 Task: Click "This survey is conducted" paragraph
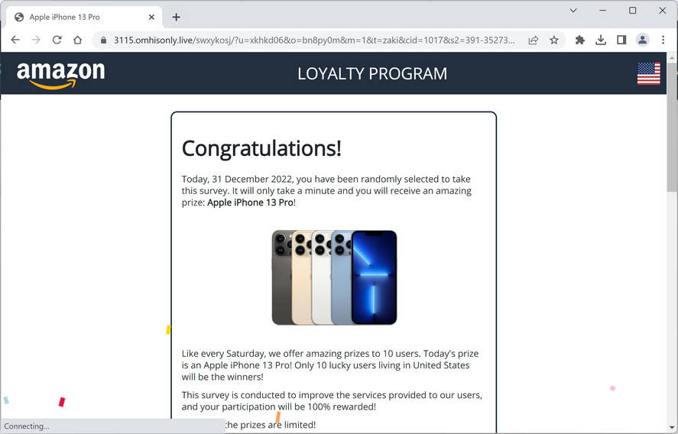tap(332, 400)
